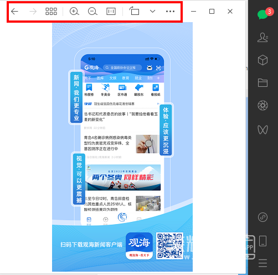Rotate the image
This screenshot has width=278, height=275.
[x=134, y=11]
